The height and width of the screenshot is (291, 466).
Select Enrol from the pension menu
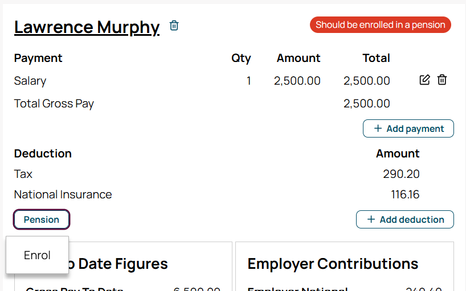[37, 255]
